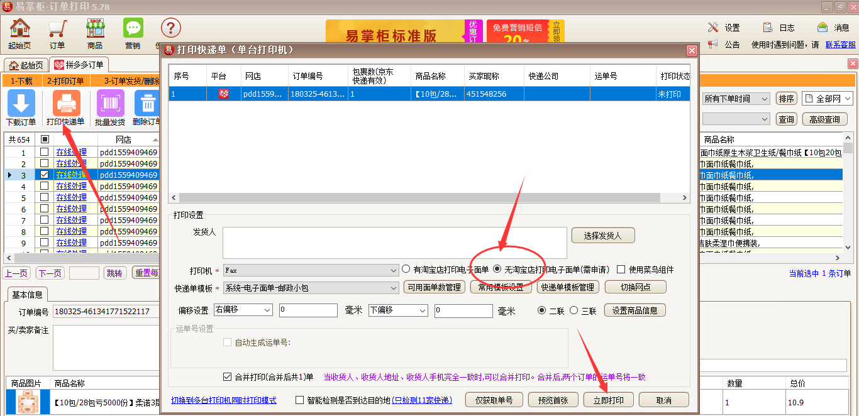Click 在线处理 link in order row 8

[x=71, y=231]
